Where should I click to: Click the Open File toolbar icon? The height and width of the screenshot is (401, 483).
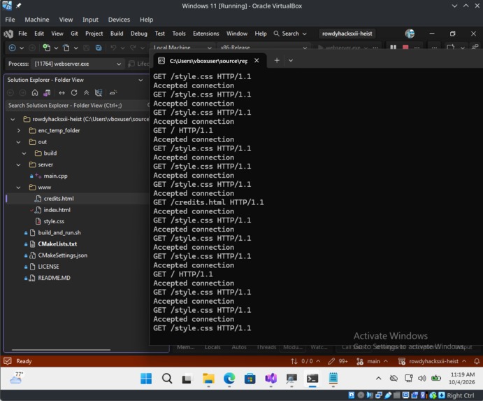[66, 48]
